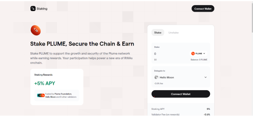This screenshot has height=117, width=253.
Task: Open the Hello Moon link in rewards card
Action: (x=50, y=97)
